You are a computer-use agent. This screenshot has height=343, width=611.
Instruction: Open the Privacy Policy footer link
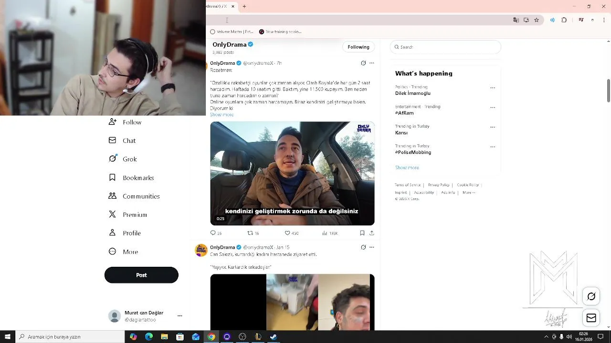(439, 185)
